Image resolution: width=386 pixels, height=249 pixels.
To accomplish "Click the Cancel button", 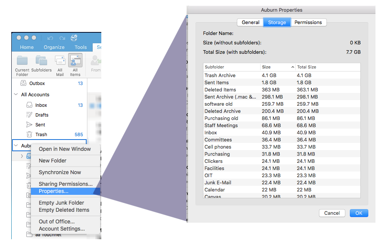I will pyautogui.click(x=332, y=213).
